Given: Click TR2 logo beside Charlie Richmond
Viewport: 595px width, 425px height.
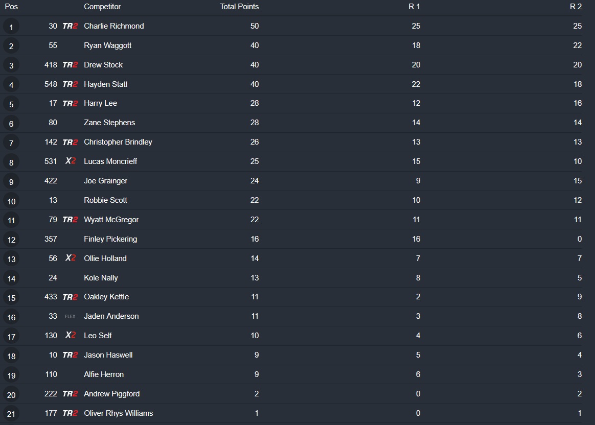Looking at the screenshot, I should pos(70,26).
